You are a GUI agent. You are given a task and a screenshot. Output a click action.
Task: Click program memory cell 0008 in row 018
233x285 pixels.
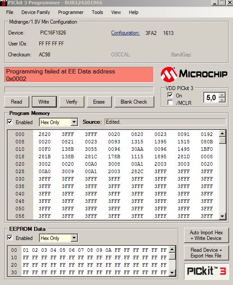coord(207,156)
